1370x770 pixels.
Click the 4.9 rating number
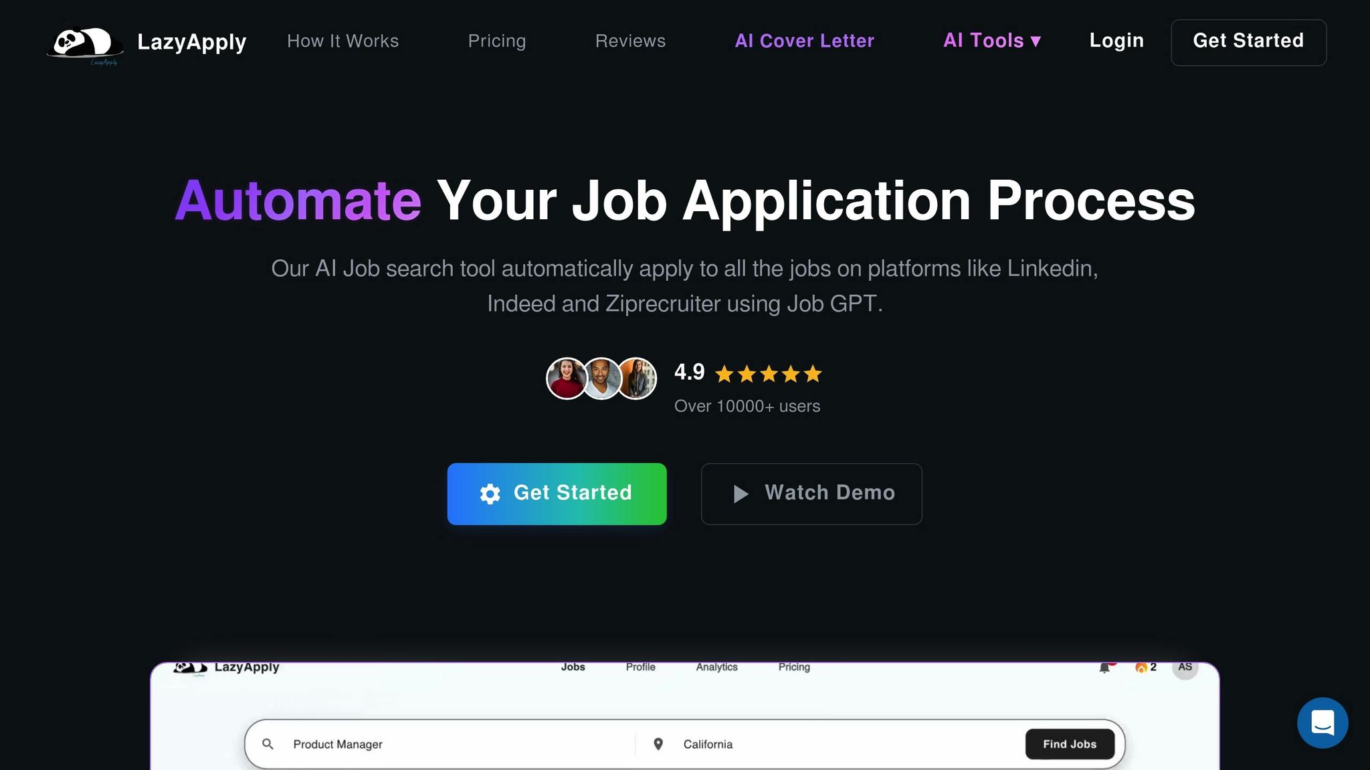[x=689, y=372]
